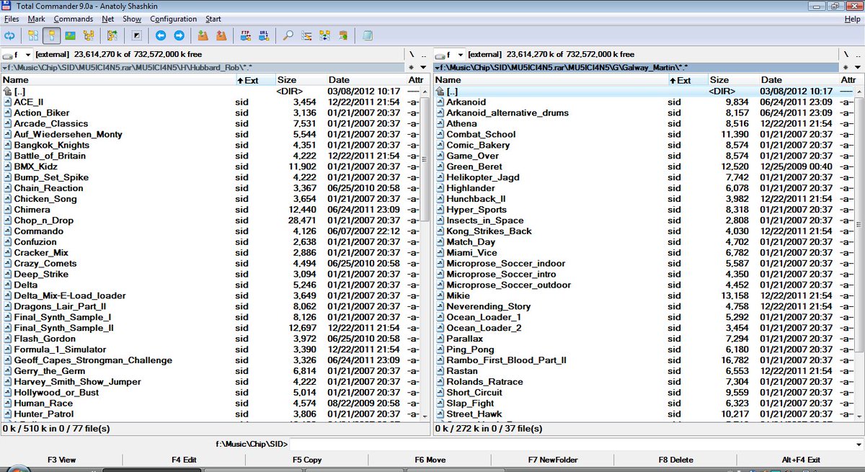
Task: Click the F3 View button
Action: 61,459
